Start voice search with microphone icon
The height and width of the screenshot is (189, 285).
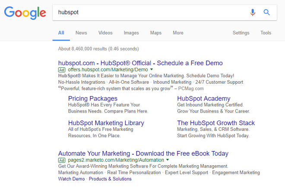[253, 13]
